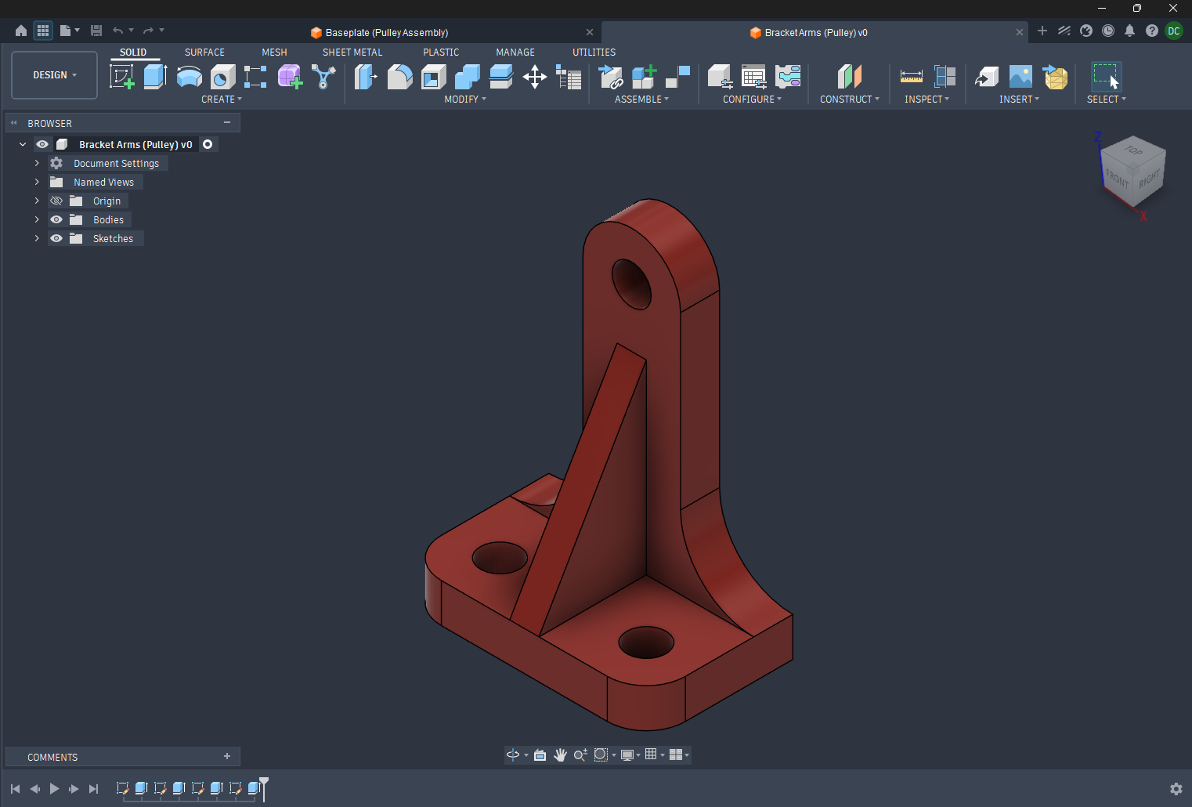Viewport: 1192px width, 807px height.
Task: Click the ViewCube TOP face
Action: tap(1133, 150)
